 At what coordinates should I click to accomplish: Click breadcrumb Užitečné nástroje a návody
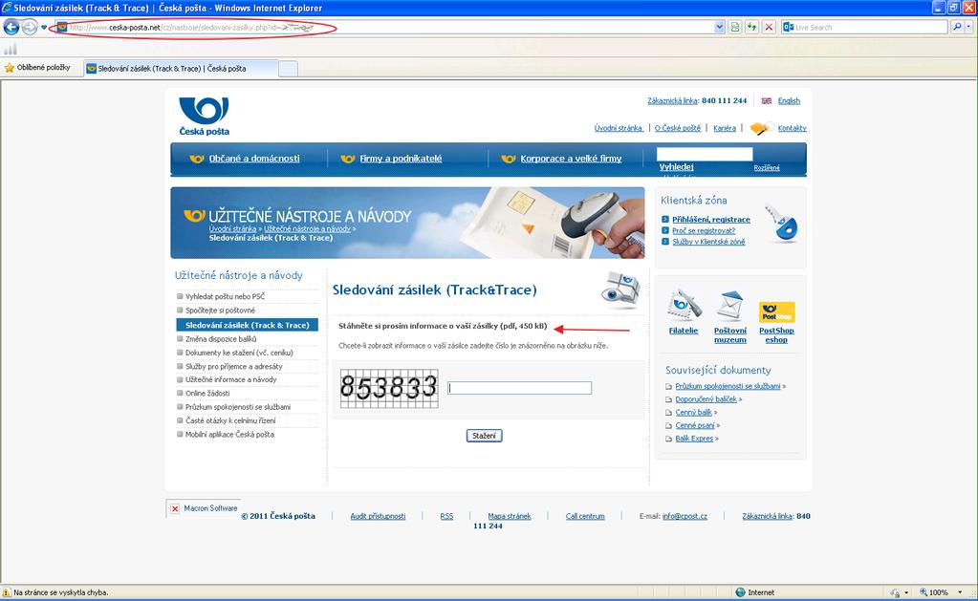(x=307, y=228)
